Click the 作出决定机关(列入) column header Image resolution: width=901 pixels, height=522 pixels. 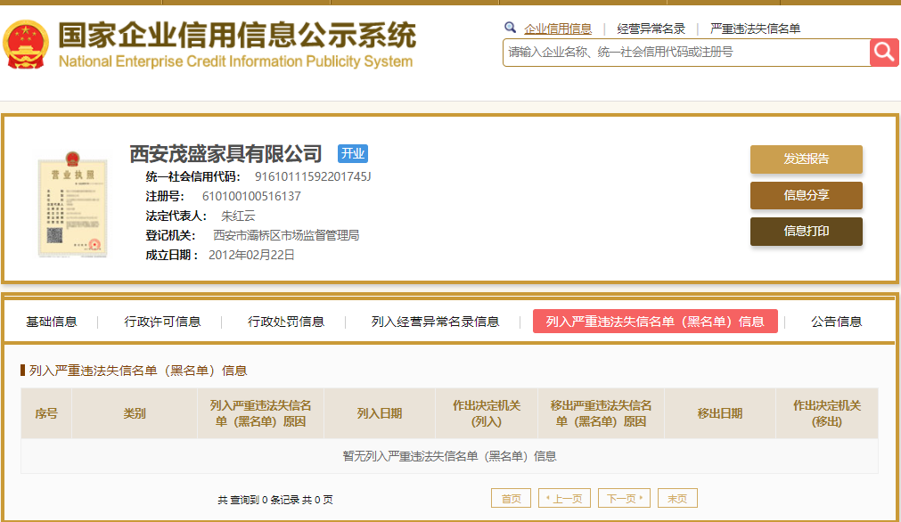coord(487,413)
